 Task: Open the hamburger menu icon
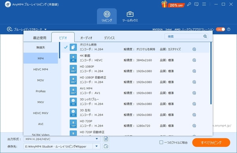204,4
